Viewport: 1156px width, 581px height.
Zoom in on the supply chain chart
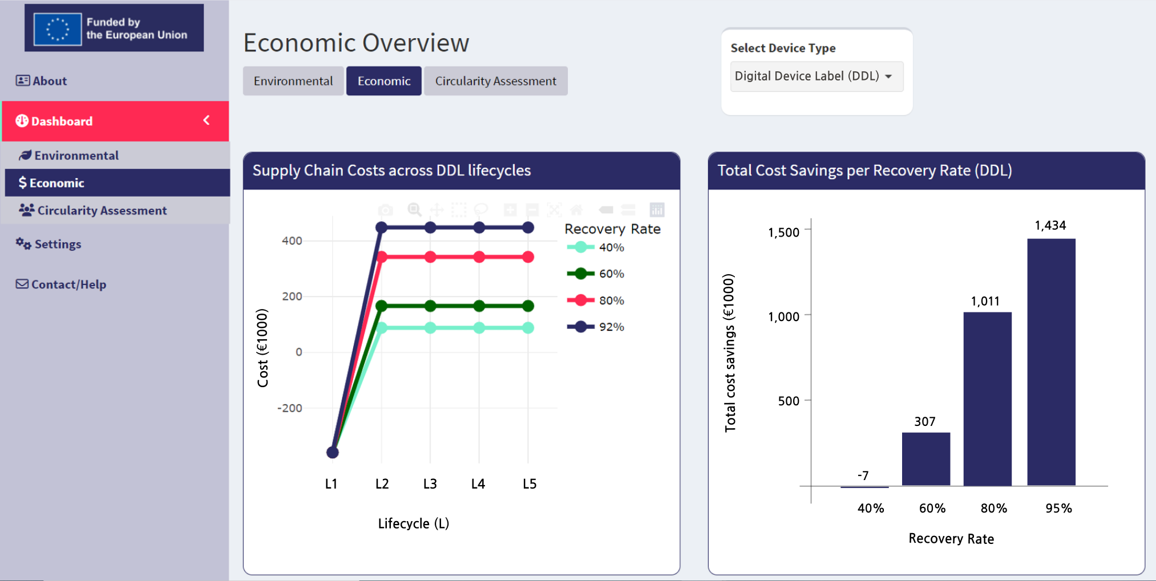click(511, 210)
